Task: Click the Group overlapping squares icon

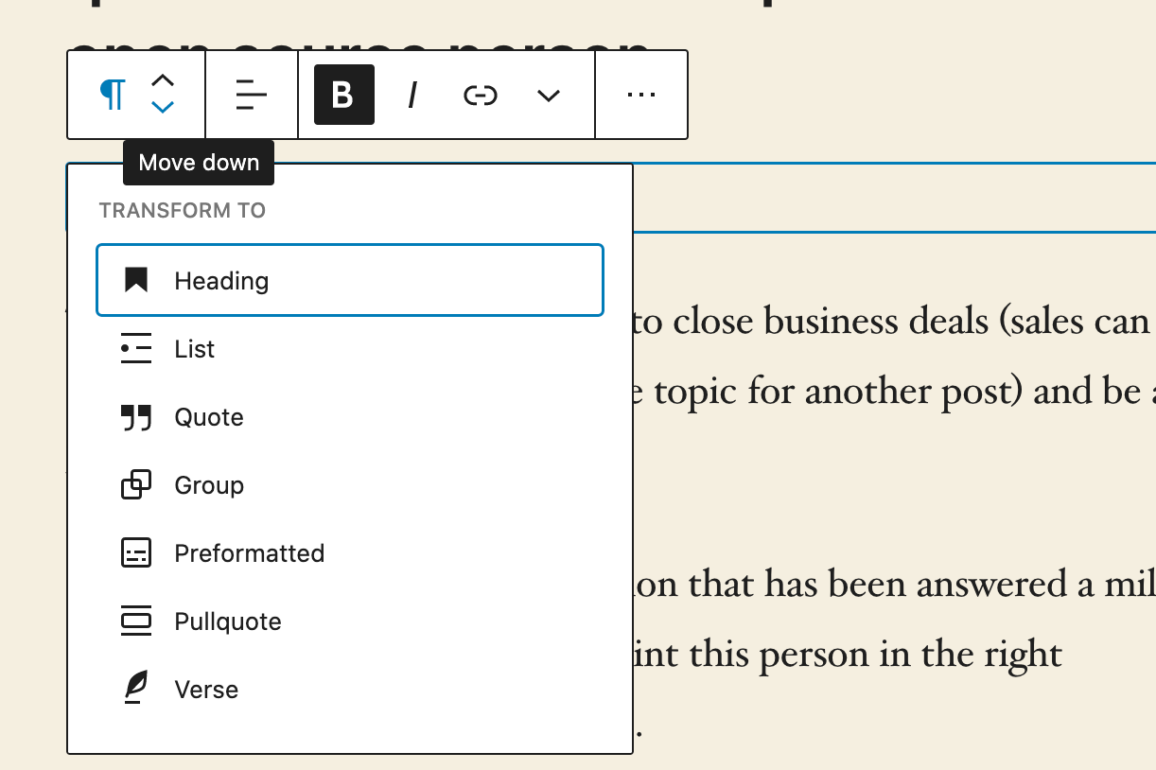Action: (x=136, y=485)
